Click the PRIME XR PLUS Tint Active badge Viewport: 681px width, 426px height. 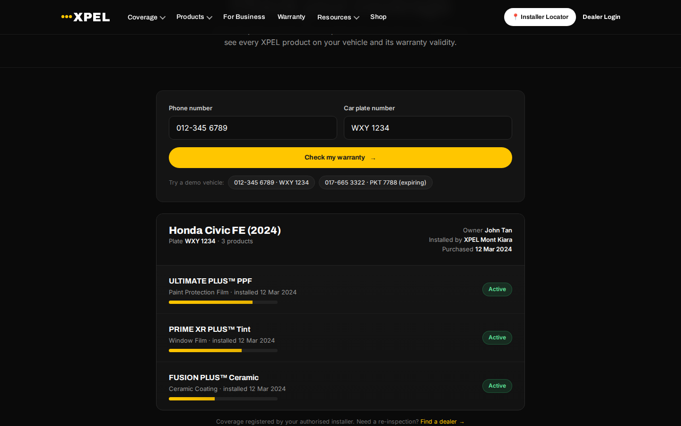tap(497, 337)
